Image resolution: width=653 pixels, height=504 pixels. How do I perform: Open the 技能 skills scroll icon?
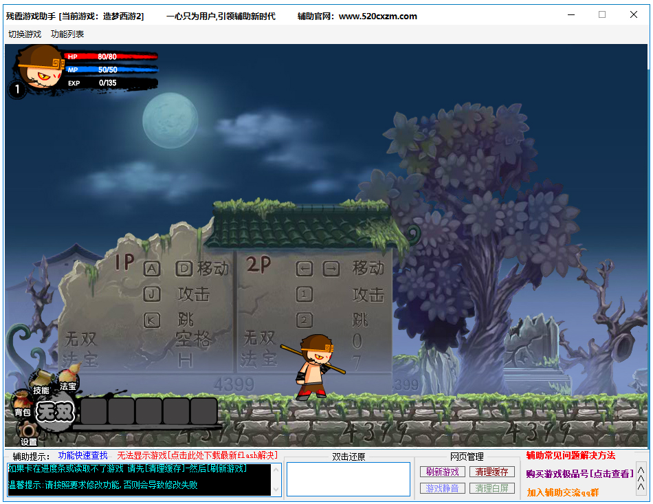[41, 382]
